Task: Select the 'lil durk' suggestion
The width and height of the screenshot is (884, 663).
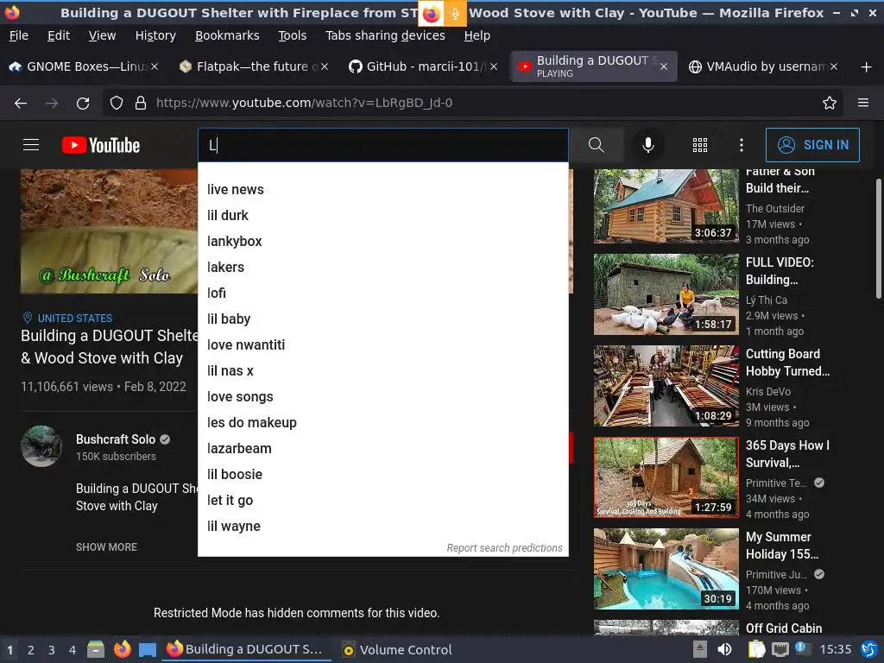Action: 382,215
